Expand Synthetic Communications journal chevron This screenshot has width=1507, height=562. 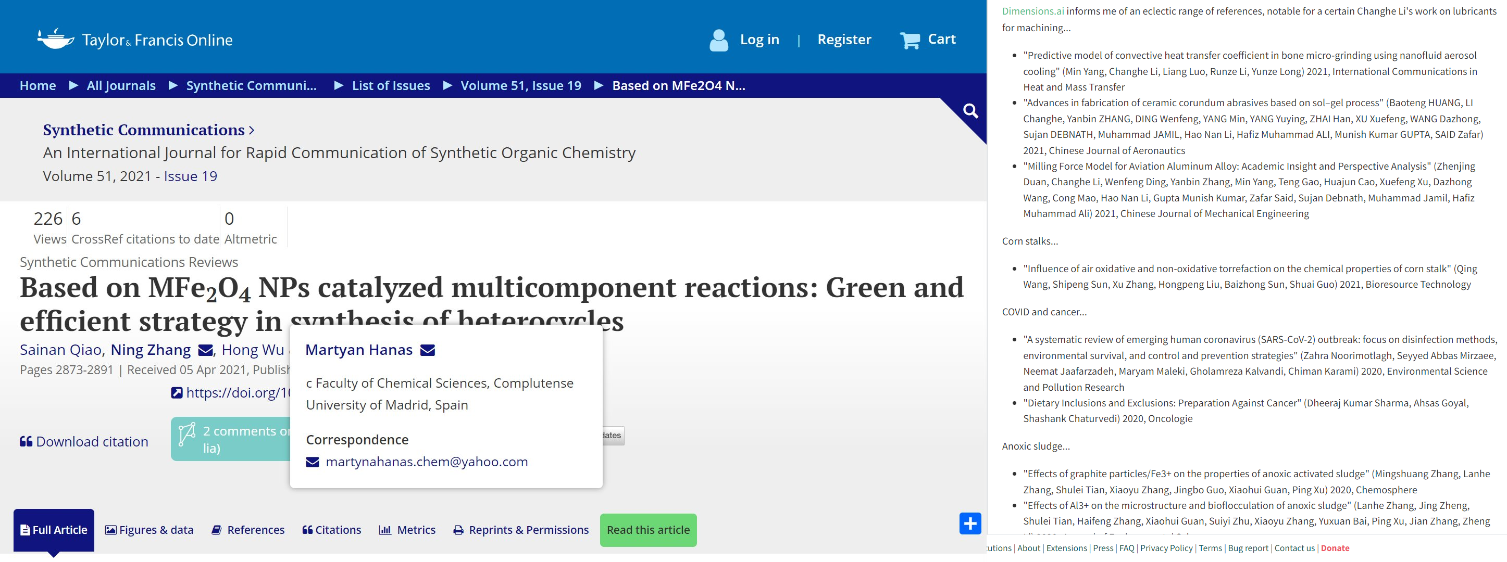[252, 130]
